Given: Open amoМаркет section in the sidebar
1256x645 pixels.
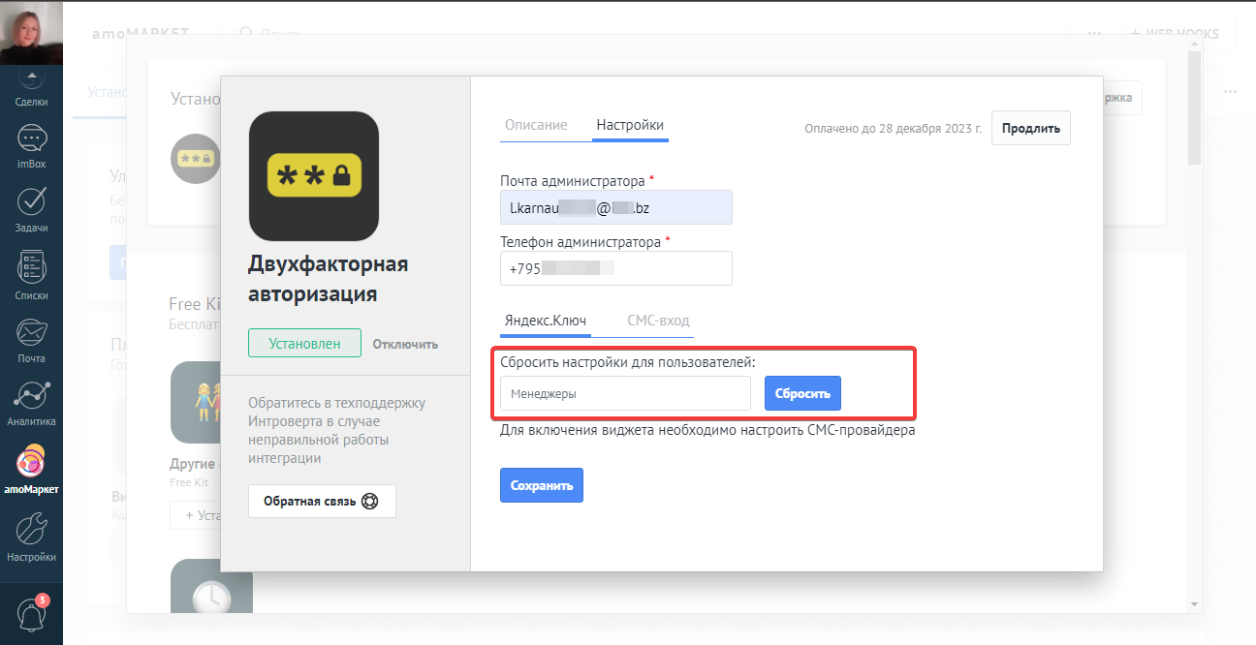Looking at the screenshot, I should 31,470.
